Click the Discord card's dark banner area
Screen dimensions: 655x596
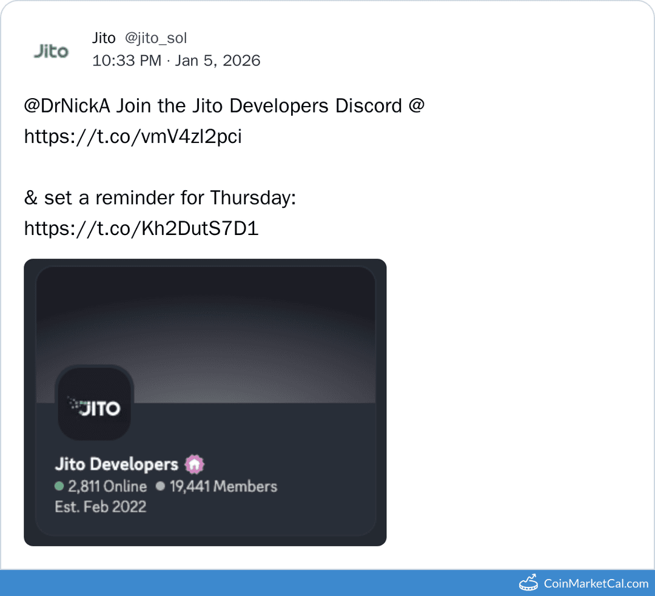pyautogui.click(x=243, y=327)
